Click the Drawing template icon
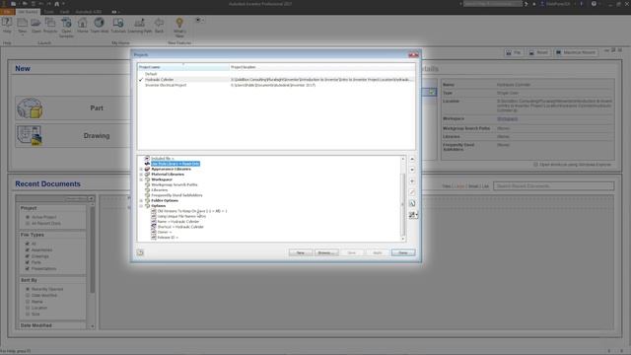 [x=30, y=136]
